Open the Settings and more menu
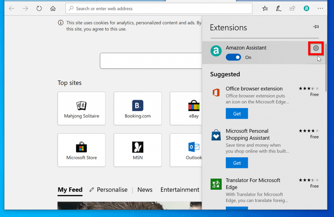 coord(320,8)
